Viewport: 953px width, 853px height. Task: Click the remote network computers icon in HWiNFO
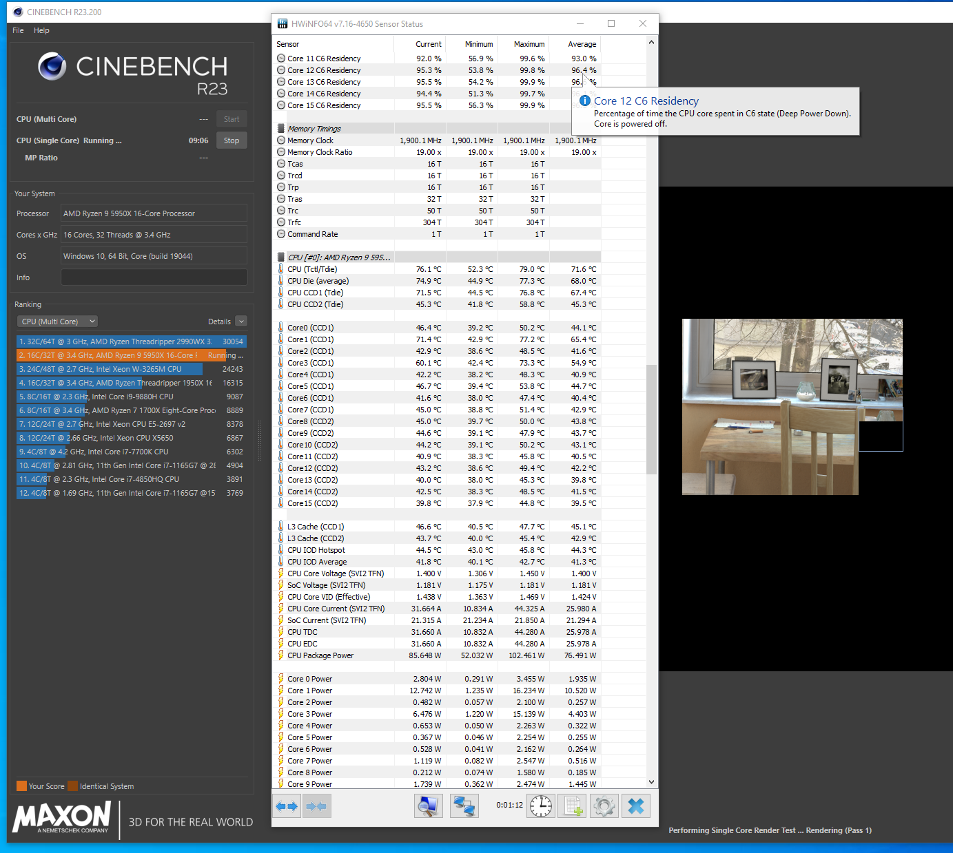point(464,805)
